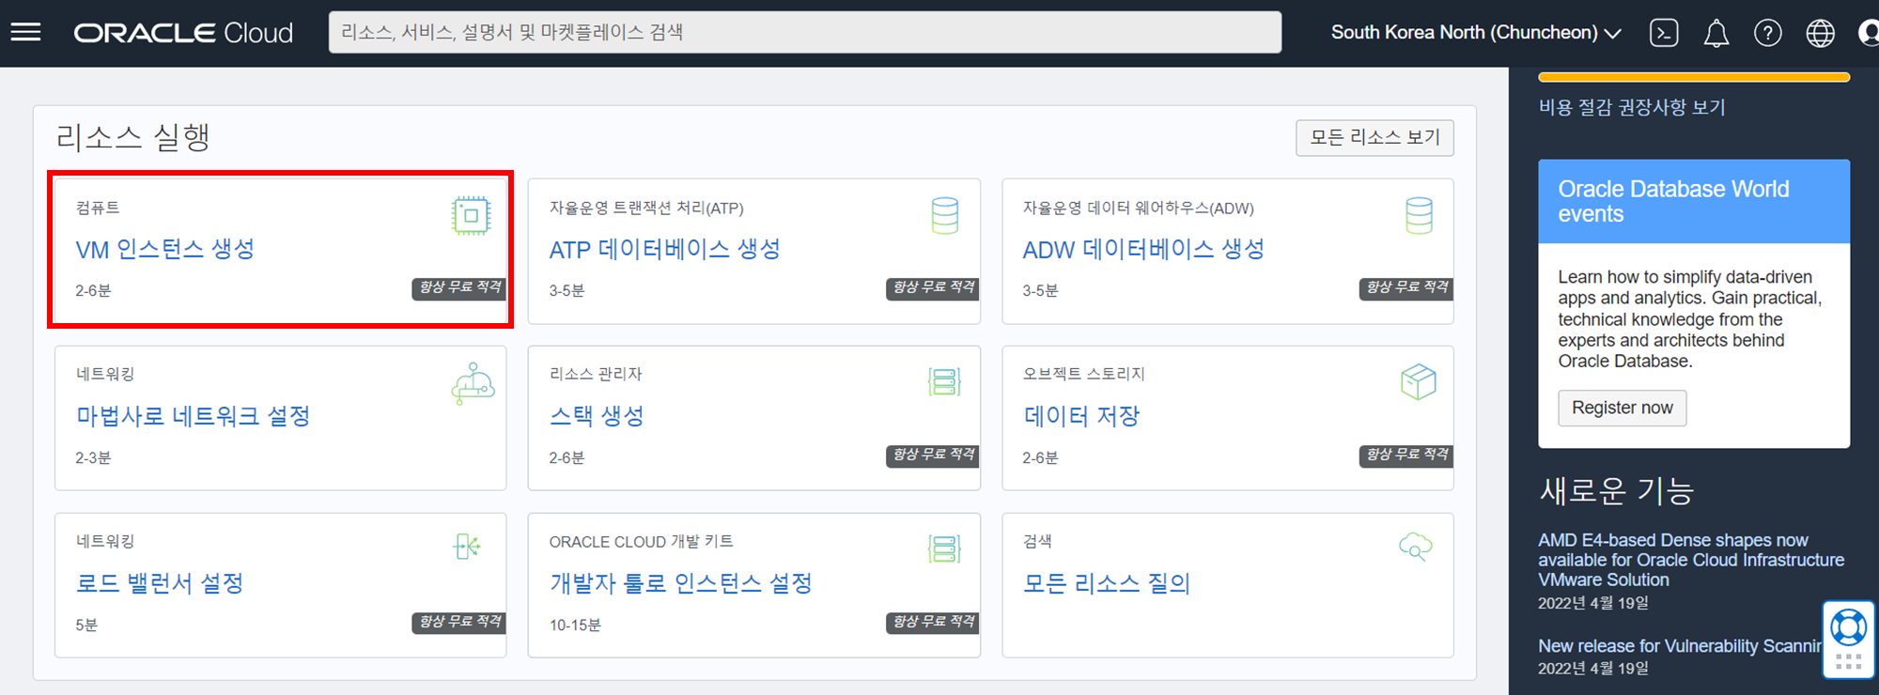Click 리소스 관리자 label
Viewport: 1879px width, 695px height.
(x=596, y=374)
